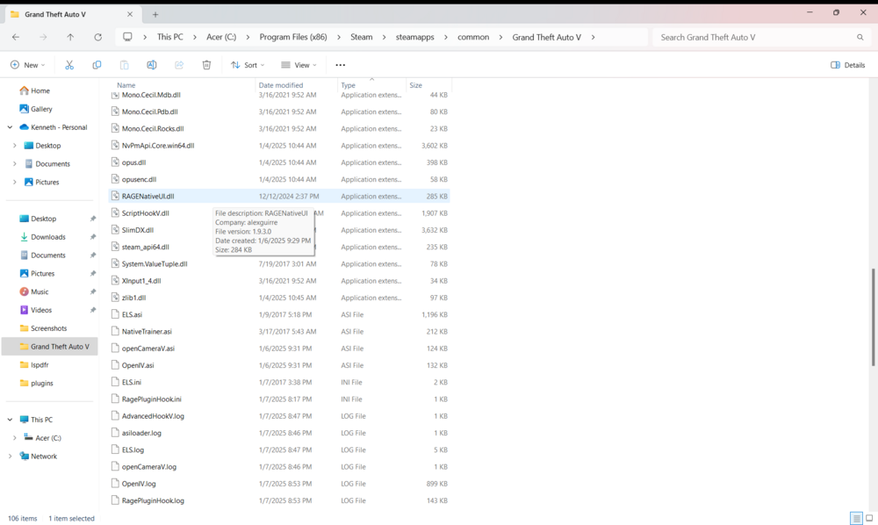Click the Rename icon in the toolbar
Image resolution: width=878 pixels, height=525 pixels.
(x=151, y=64)
